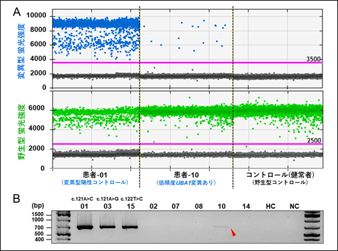This screenshot has height=251, width=338.
Task: Click the faint lane 10 band
Action: (x=221, y=227)
